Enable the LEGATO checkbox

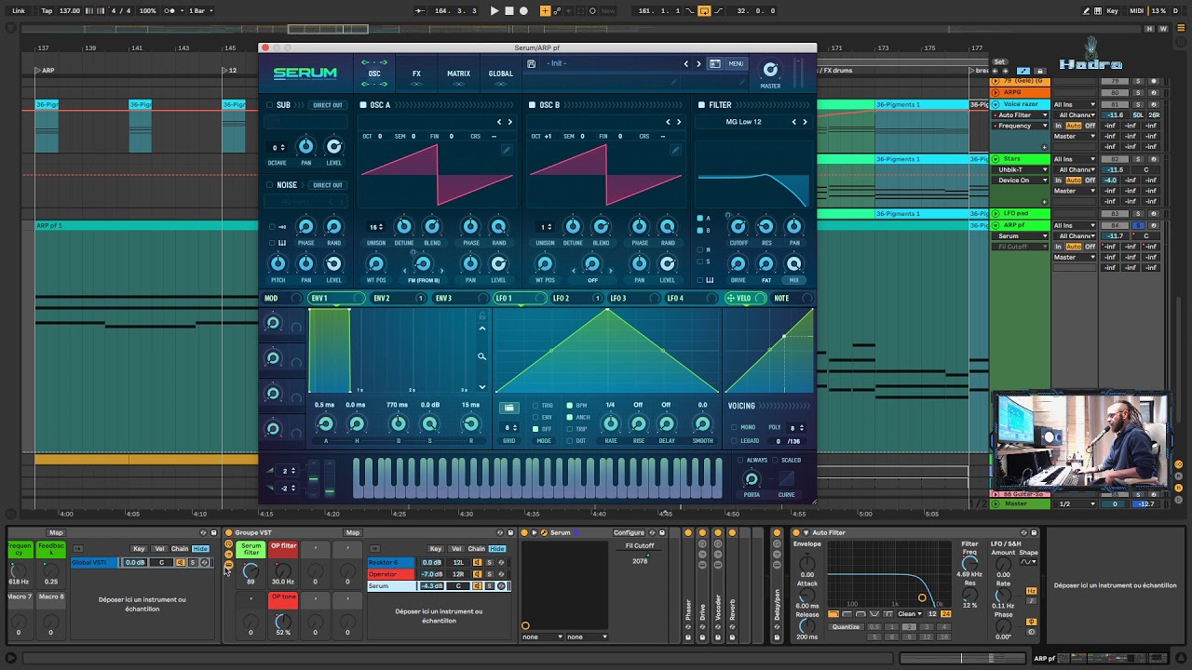coord(733,441)
